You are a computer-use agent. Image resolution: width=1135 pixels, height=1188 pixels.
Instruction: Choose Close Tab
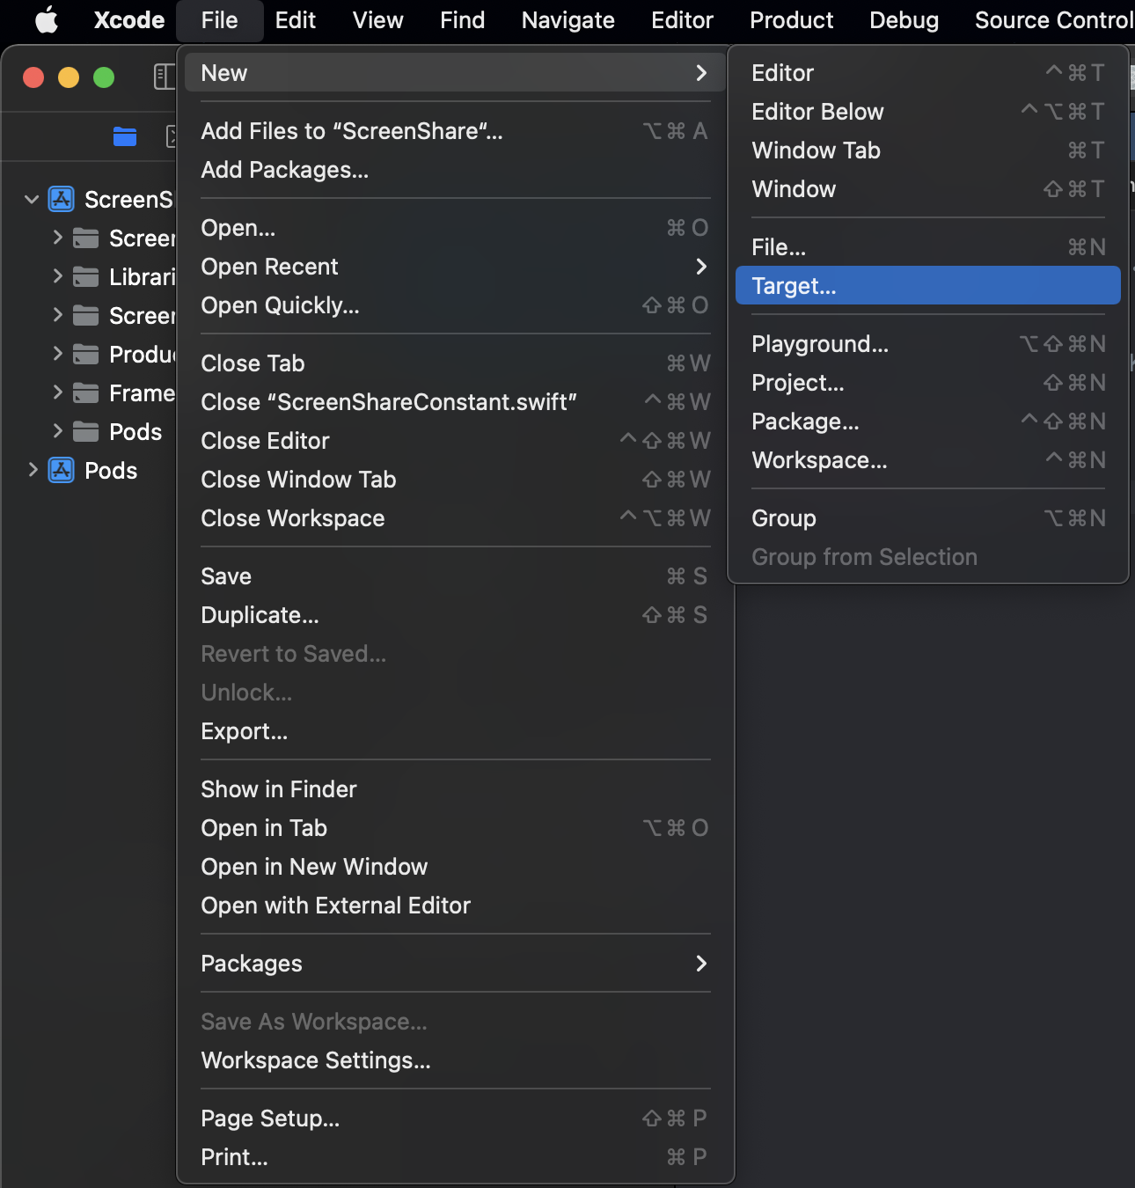[455, 363]
